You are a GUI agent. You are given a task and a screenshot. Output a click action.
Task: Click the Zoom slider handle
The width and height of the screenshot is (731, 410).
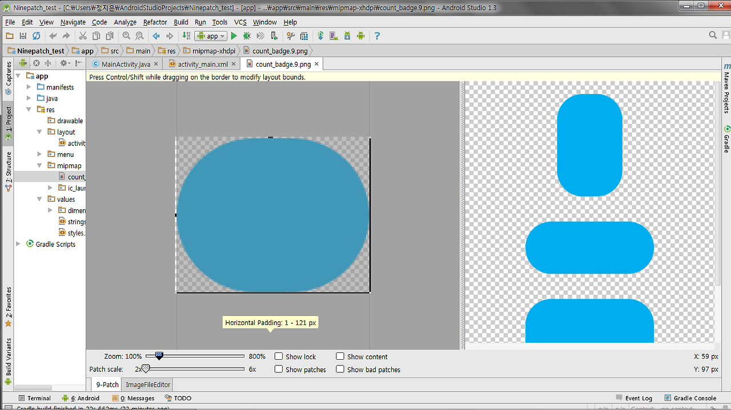tap(159, 356)
